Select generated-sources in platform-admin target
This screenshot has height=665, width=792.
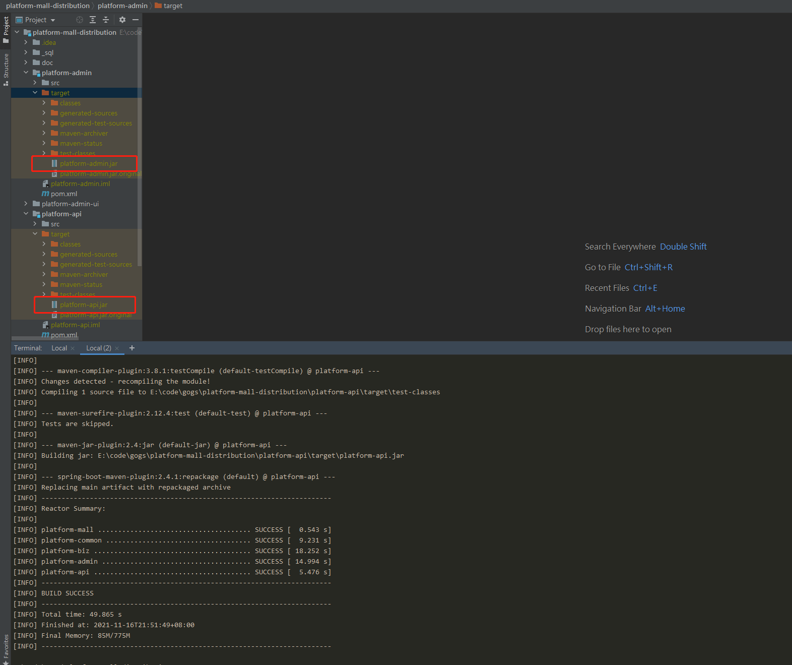pos(89,113)
